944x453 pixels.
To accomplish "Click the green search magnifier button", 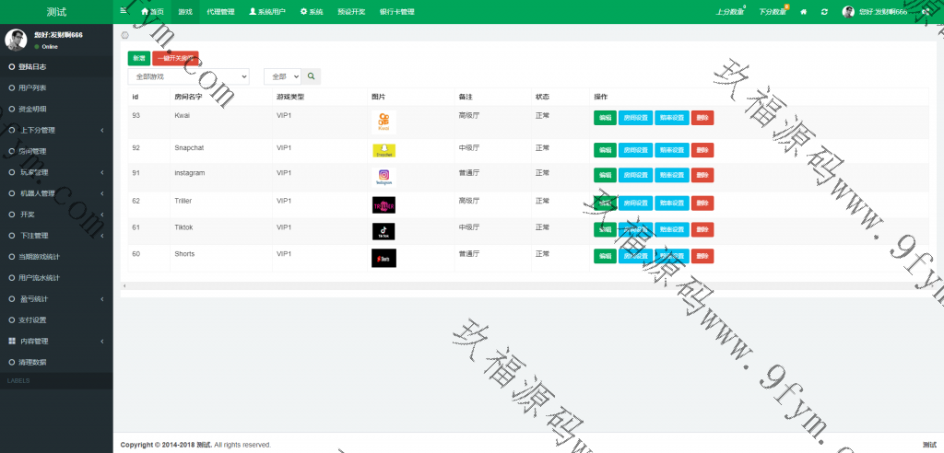I will (312, 76).
